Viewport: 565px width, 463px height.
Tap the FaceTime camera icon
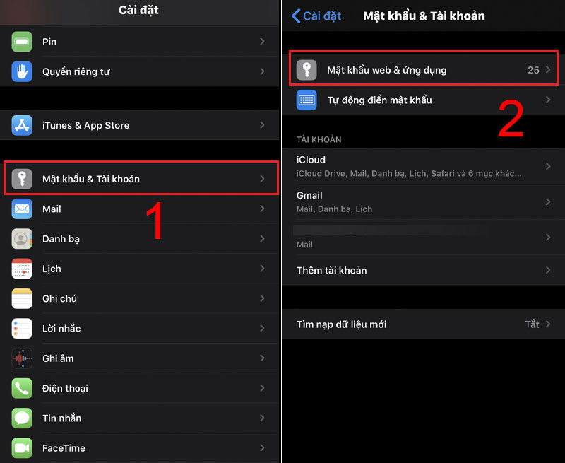(x=22, y=448)
